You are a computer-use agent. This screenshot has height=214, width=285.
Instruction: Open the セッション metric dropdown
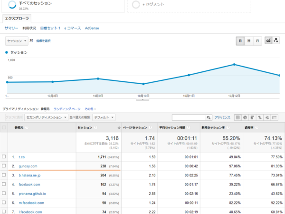pyautogui.click(x=17, y=41)
